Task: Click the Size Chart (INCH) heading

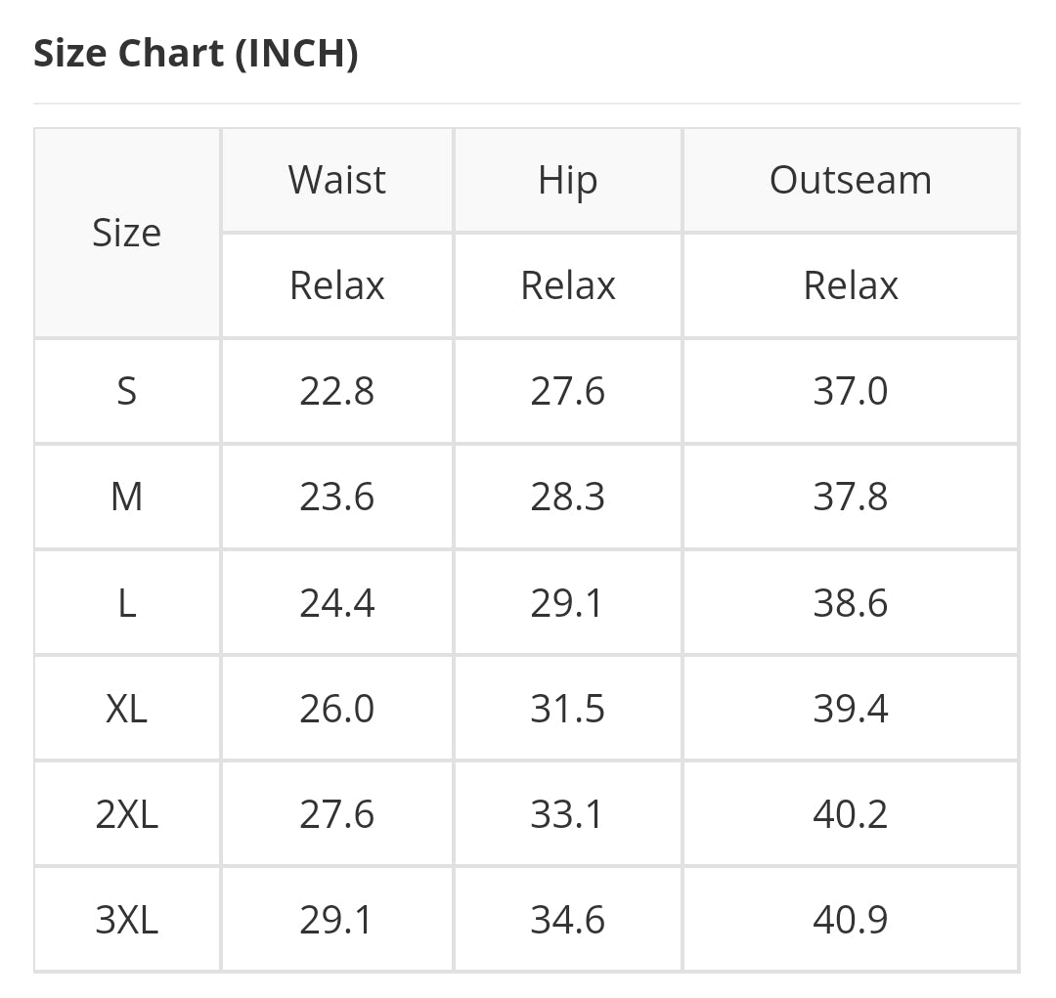Action: pyautogui.click(x=196, y=54)
